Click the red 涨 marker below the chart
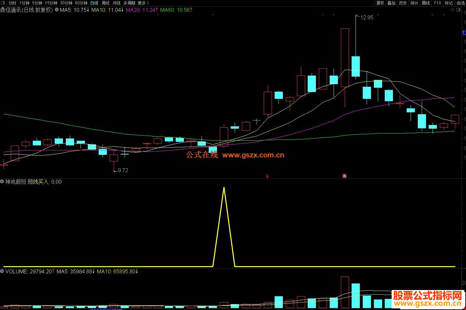Image resolution: width=466 pixels, height=310 pixels. [x=344, y=176]
